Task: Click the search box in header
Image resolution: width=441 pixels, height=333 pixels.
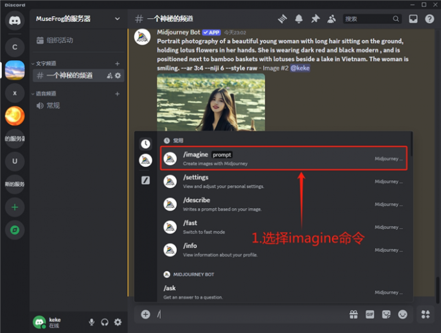Action: pos(372,19)
